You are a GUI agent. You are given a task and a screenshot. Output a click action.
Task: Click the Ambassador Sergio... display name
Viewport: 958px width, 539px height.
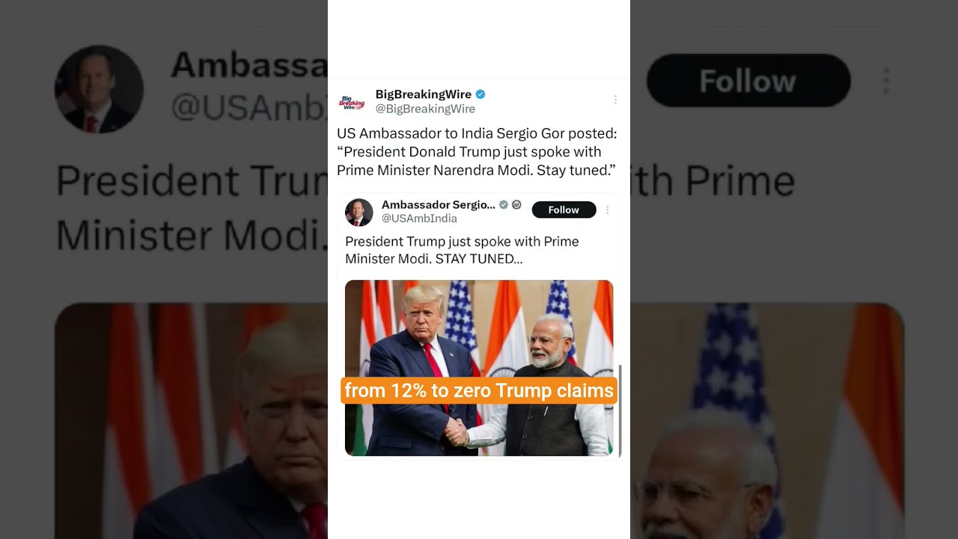pos(438,204)
